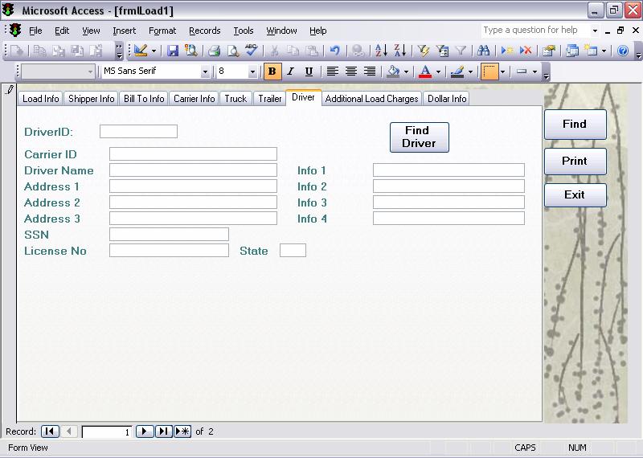Toggle Bold formatting button
Viewport: 643px width, 458px height.
(x=272, y=72)
